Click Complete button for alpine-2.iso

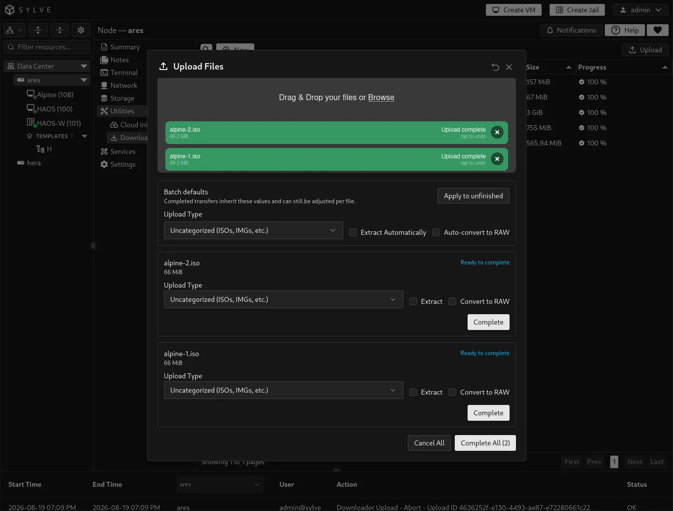tap(488, 322)
